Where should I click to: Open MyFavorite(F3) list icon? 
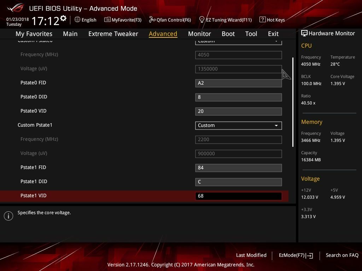pos(107,20)
